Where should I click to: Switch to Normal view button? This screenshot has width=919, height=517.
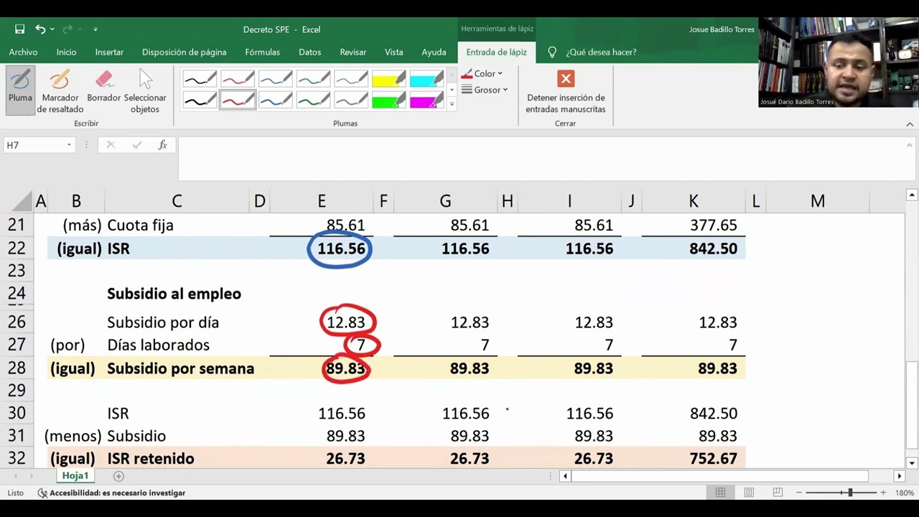pyautogui.click(x=720, y=493)
